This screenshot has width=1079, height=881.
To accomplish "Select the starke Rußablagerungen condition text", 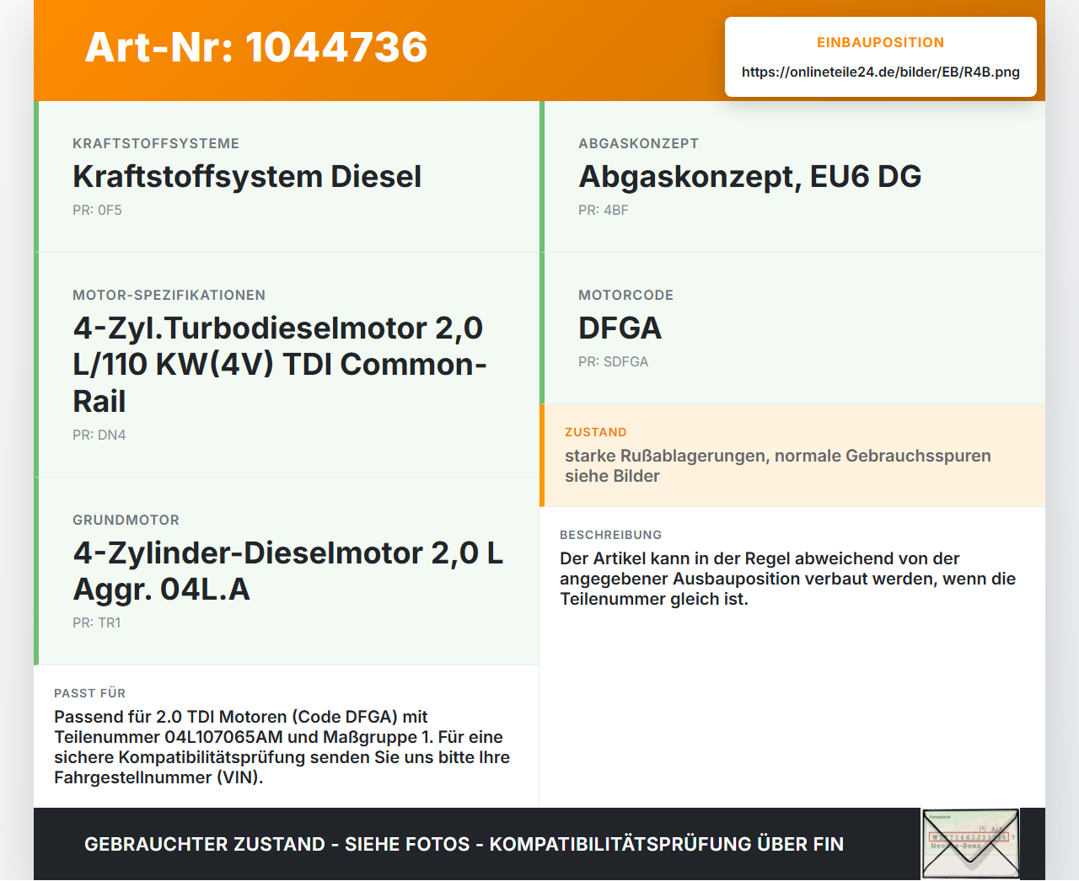I will coord(778,466).
